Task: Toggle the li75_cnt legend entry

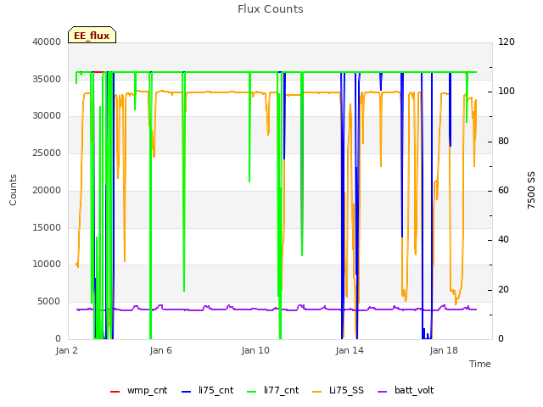Action: tap(207, 390)
